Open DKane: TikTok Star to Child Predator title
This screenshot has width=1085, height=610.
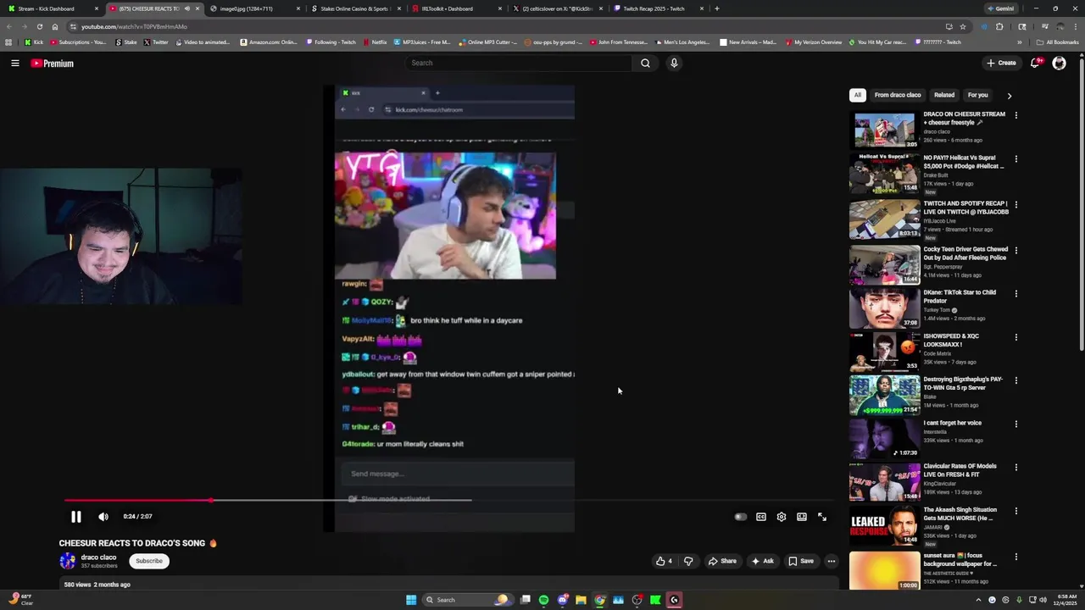click(960, 297)
